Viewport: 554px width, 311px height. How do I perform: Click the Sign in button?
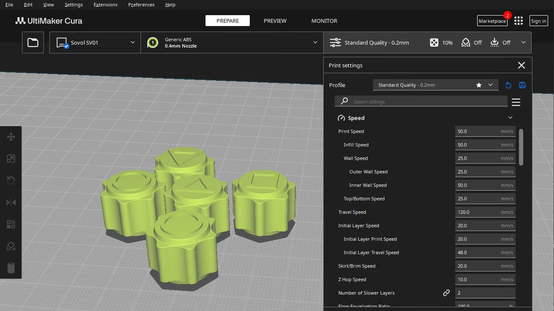(x=538, y=21)
